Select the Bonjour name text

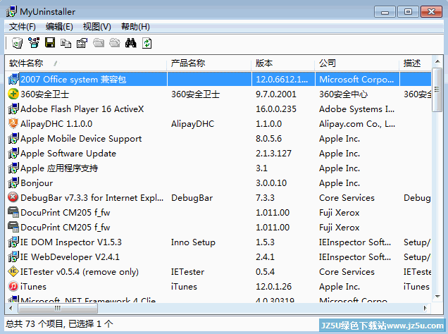pyautogui.click(x=37, y=183)
